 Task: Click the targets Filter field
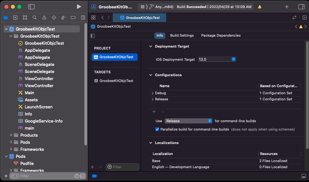click(x=122, y=167)
